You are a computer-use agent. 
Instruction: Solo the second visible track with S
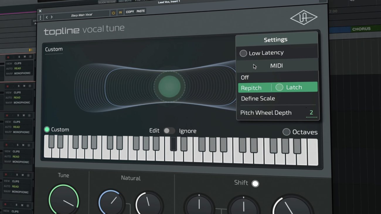[x=19, y=86]
